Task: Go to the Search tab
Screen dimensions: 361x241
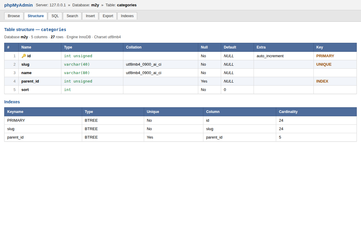Action: point(72,16)
